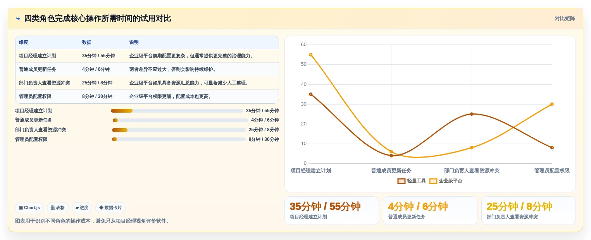
Task: Click the main title 四类角色完成核心操作所需时间的试用对比
Action: click(x=97, y=19)
